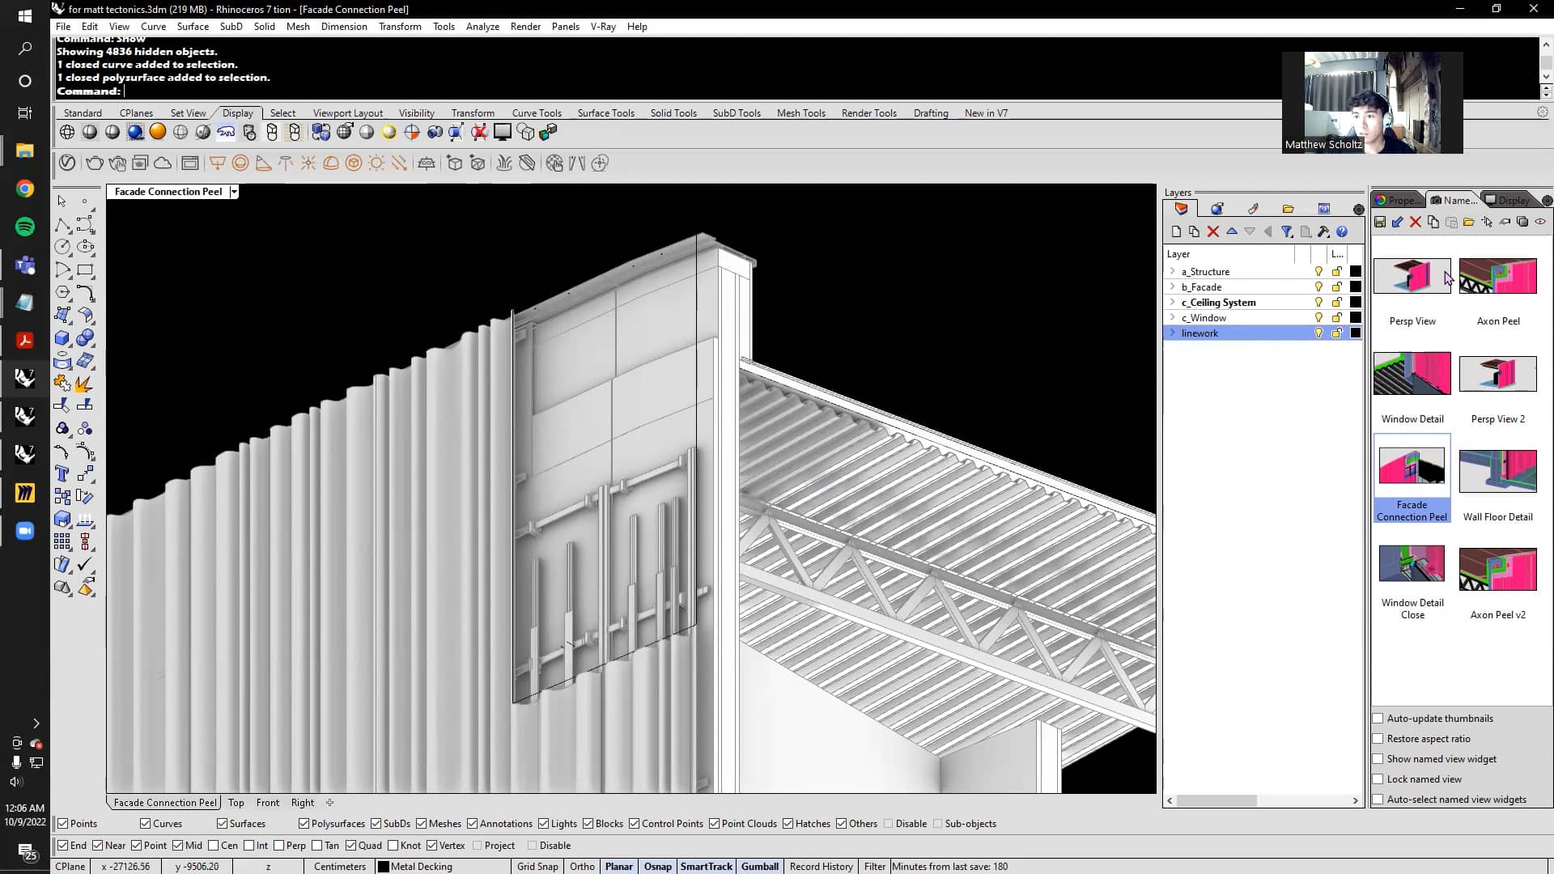Click the delete layer red X icon
Image resolution: width=1554 pixels, height=874 pixels.
point(1212,231)
